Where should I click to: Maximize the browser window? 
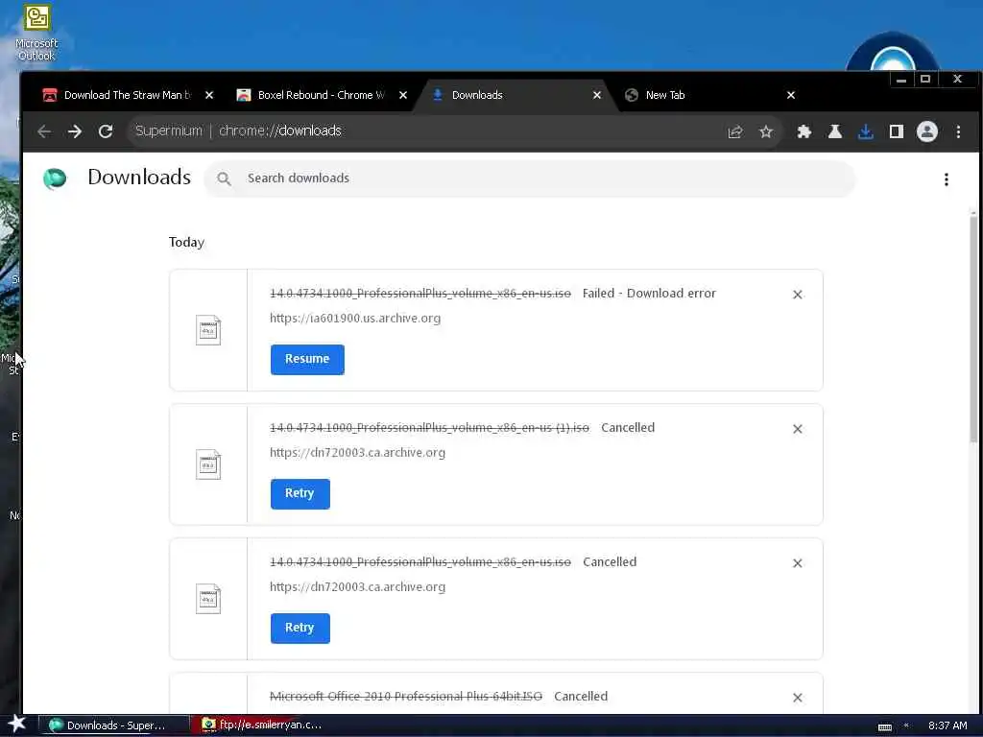tap(924, 80)
